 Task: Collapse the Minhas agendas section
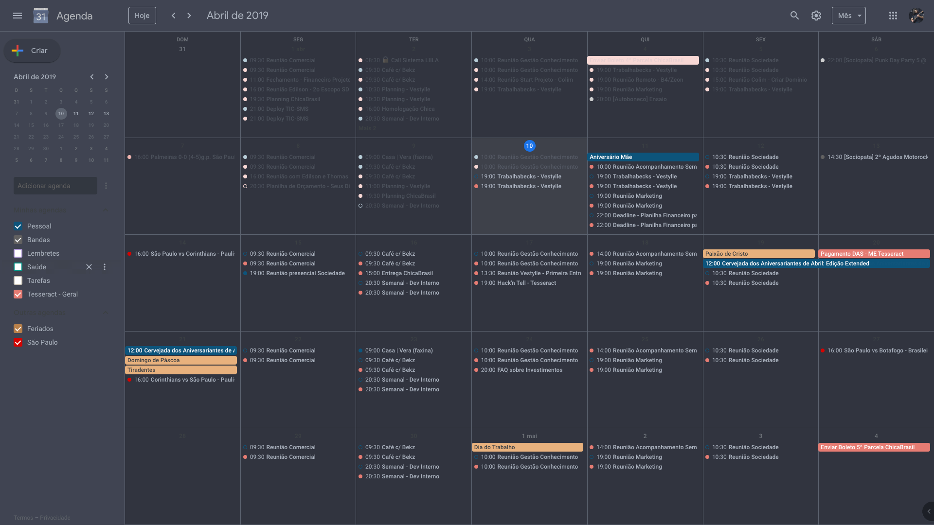point(106,210)
